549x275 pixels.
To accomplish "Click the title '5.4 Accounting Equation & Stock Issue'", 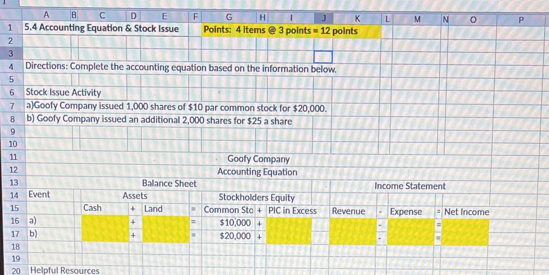I will pyautogui.click(x=102, y=28).
